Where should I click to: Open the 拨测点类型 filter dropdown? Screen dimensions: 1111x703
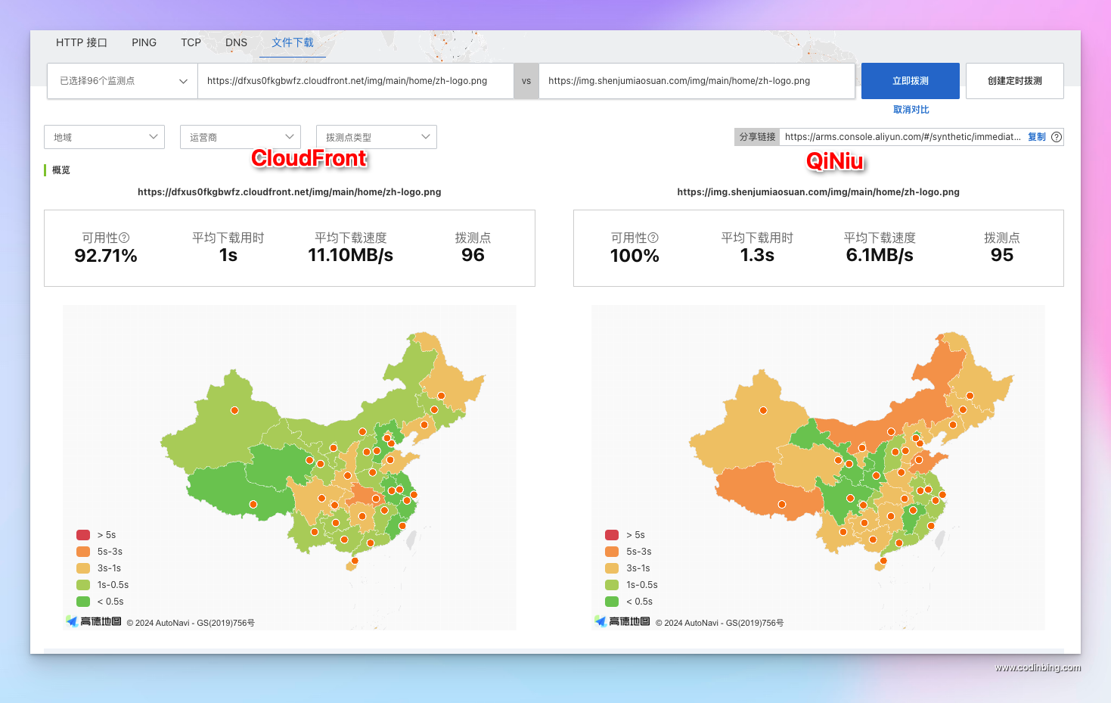pyautogui.click(x=377, y=137)
